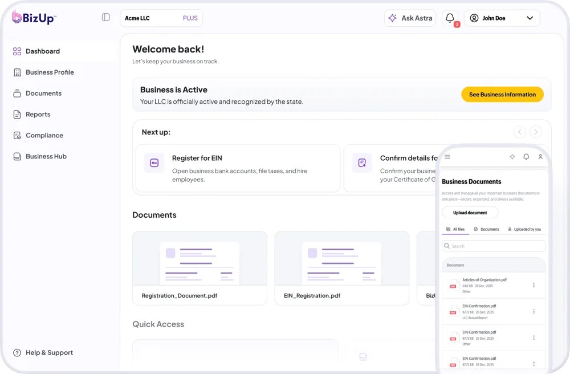Open the Registration_Document.pdf thumbnail

click(x=199, y=268)
